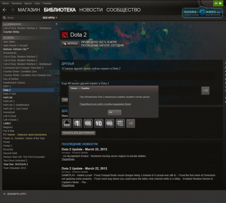Open the Steam menu

[x=5, y=3]
